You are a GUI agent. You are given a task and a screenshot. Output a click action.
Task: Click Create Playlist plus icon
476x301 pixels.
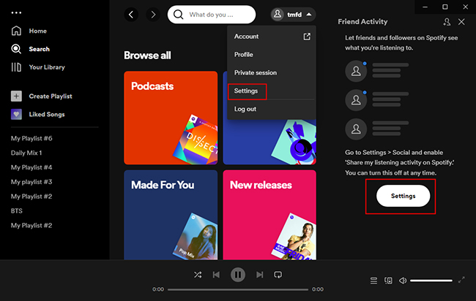point(16,96)
